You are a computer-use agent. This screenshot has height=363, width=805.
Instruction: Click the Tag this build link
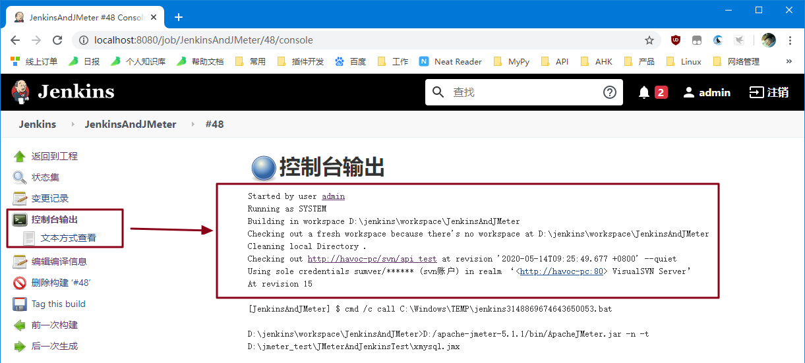click(x=59, y=304)
